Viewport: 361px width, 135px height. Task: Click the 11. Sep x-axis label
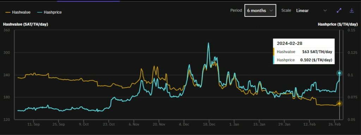33,124
